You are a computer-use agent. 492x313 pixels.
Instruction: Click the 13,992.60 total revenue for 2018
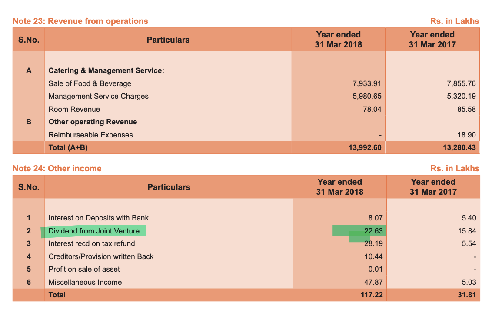[x=365, y=148]
